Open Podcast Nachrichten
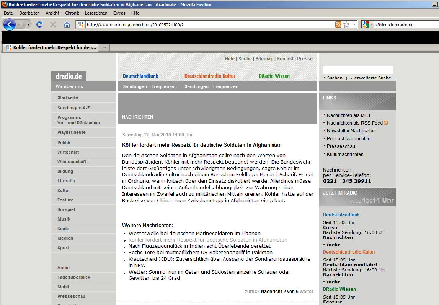 click(x=348, y=138)
